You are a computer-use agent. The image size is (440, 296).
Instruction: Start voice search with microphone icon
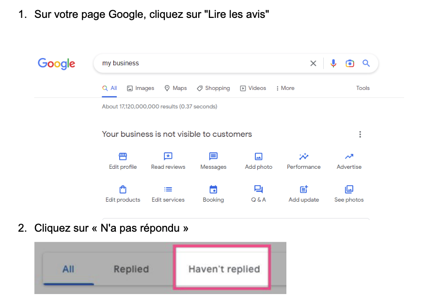coord(333,63)
